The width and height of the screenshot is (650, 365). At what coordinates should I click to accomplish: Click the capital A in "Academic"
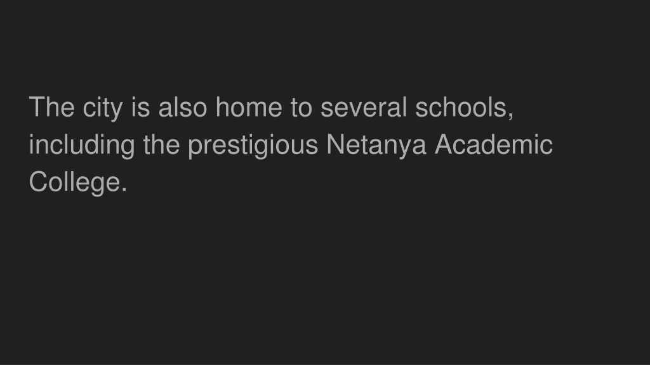pyautogui.click(x=444, y=144)
